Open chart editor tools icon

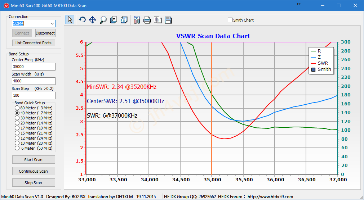(137, 20)
